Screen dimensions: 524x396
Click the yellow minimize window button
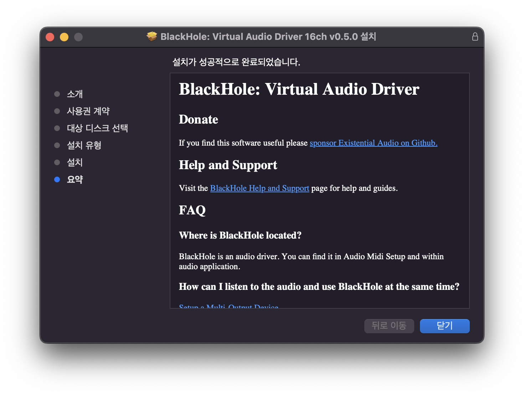pyautogui.click(x=64, y=37)
